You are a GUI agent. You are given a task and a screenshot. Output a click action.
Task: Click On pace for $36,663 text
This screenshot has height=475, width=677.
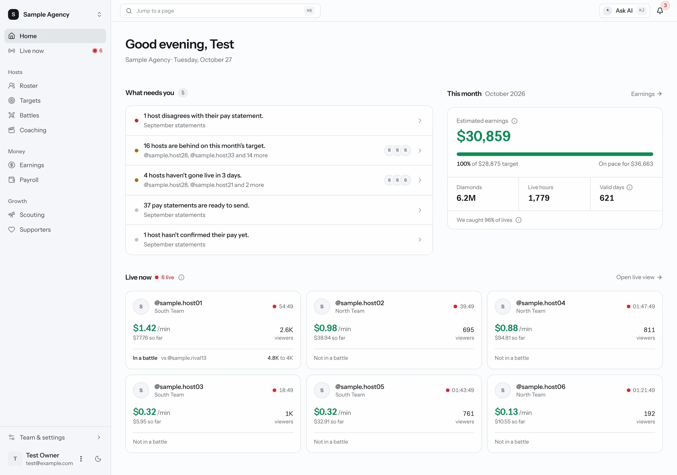coord(626,164)
